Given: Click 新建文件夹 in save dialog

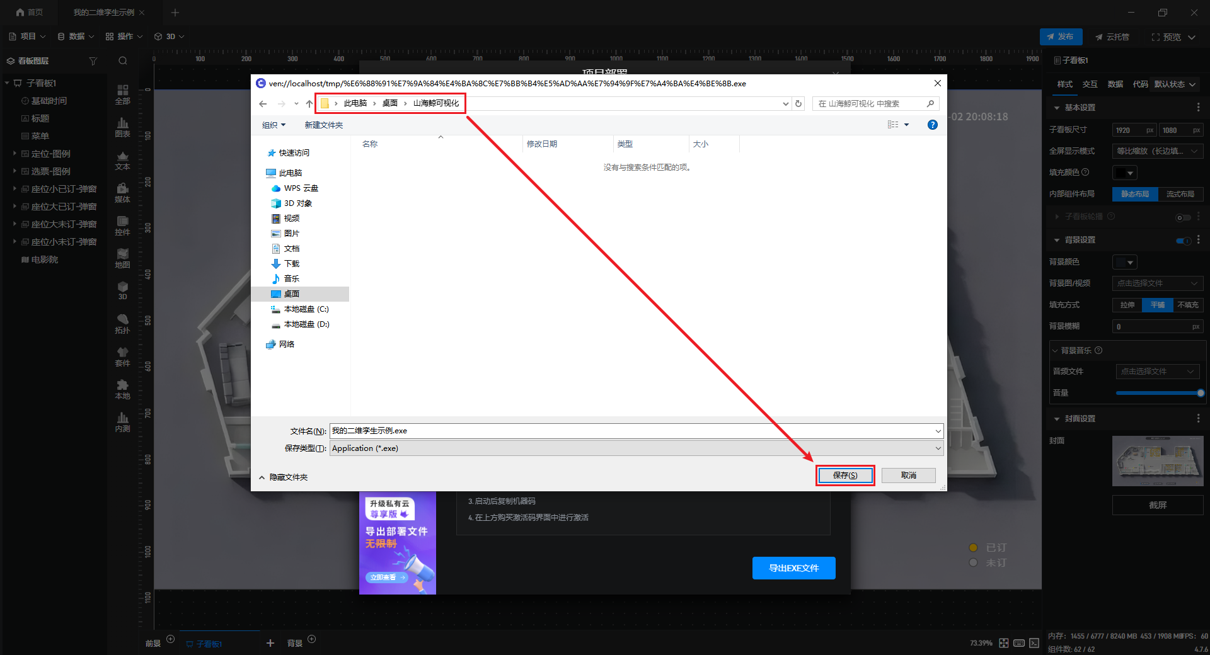Looking at the screenshot, I should pos(324,125).
